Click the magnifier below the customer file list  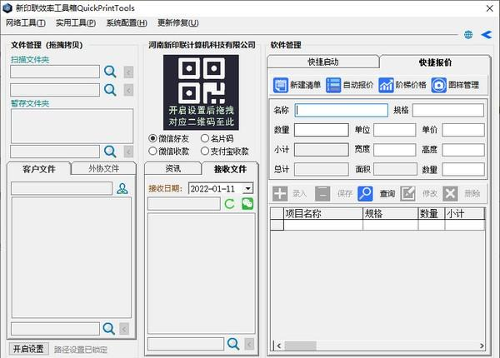(108, 328)
